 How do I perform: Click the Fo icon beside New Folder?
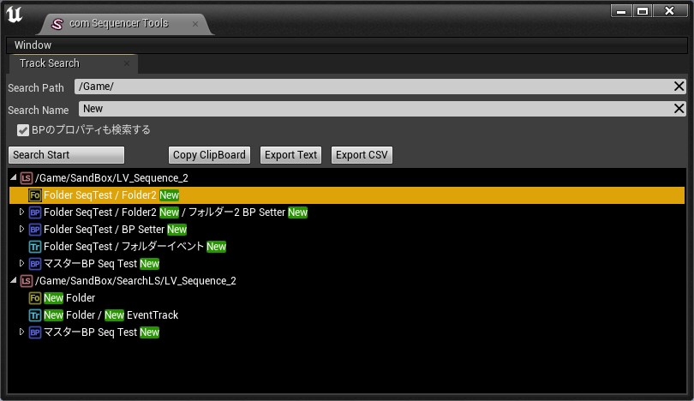click(x=35, y=298)
